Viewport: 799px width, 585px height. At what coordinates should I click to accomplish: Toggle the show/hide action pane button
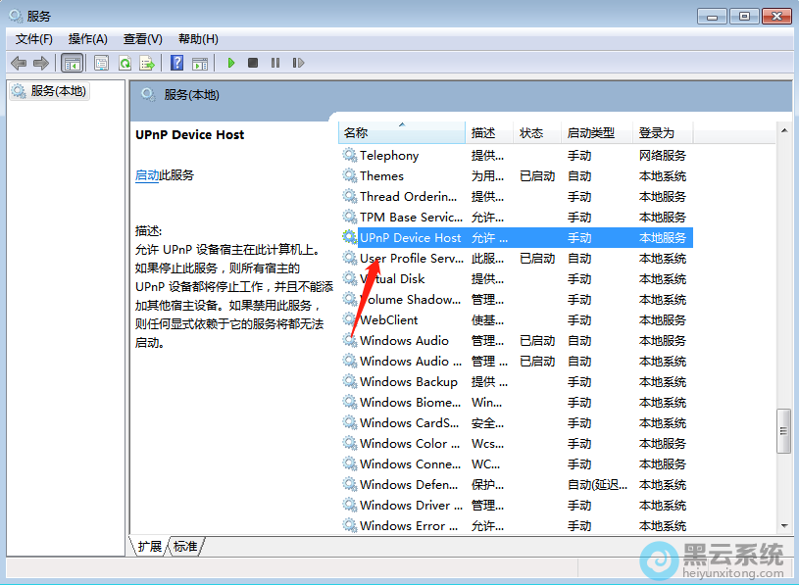pos(200,63)
